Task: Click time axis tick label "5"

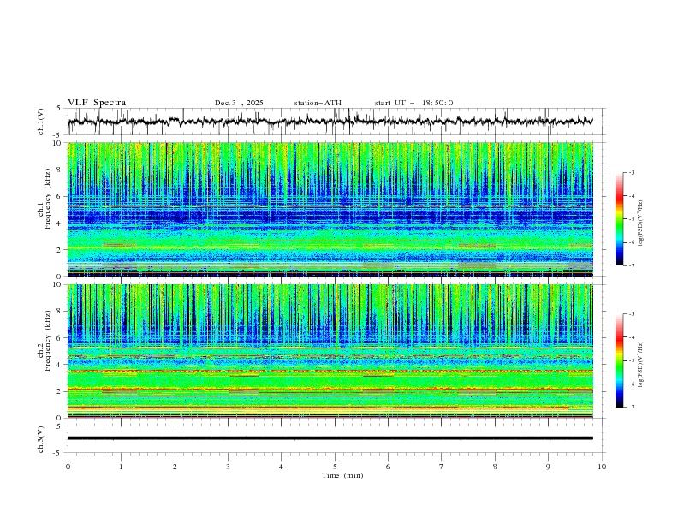Action: (x=335, y=467)
